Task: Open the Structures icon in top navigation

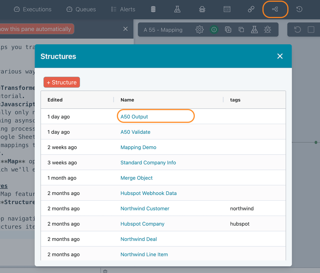Action: point(275,9)
